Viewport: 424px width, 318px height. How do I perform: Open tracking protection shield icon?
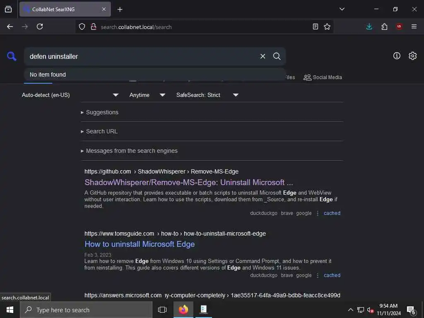[x=82, y=26]
